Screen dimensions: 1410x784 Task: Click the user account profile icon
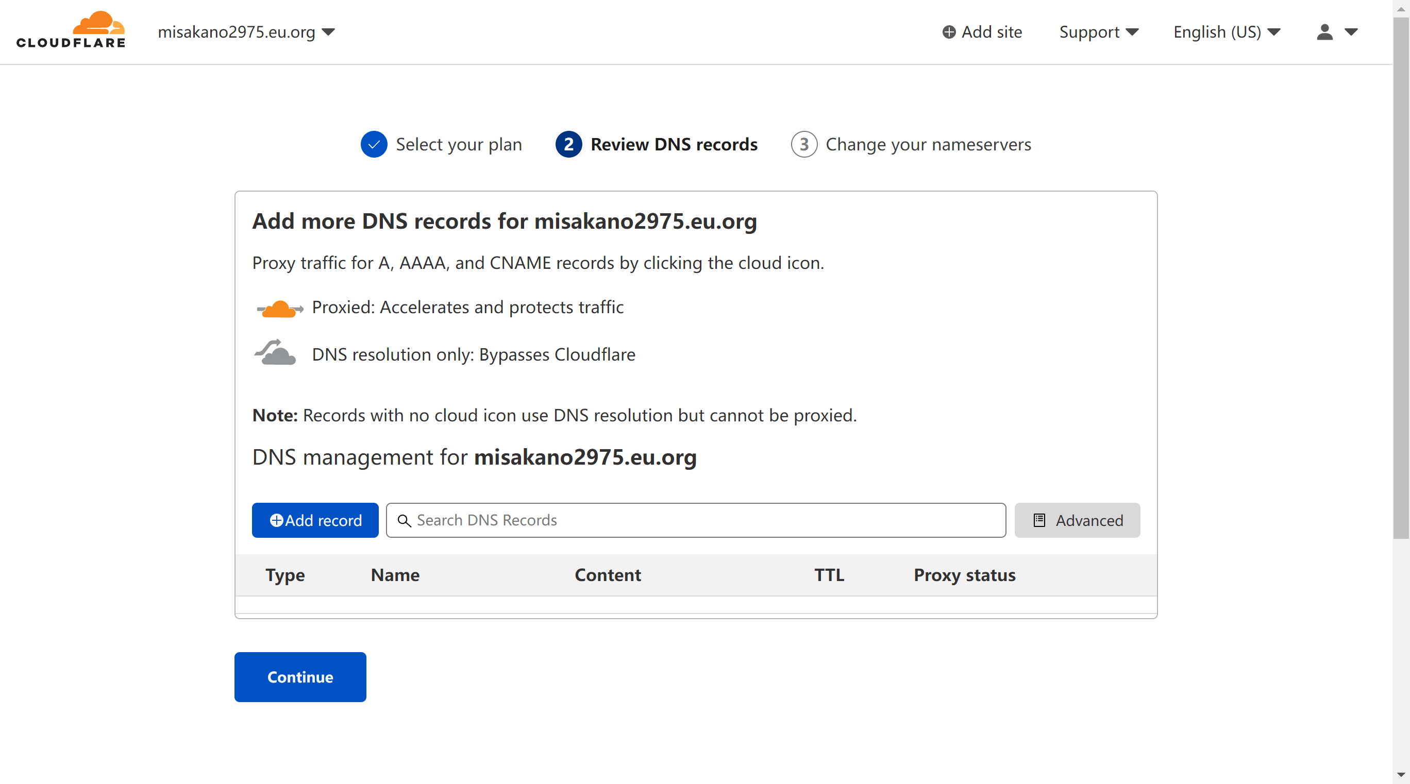(x=1324, y=32)
